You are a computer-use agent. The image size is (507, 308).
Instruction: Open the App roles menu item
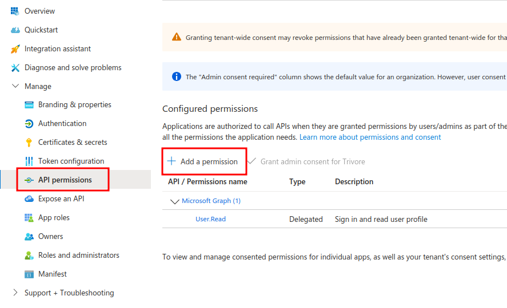tap(54, 217)
